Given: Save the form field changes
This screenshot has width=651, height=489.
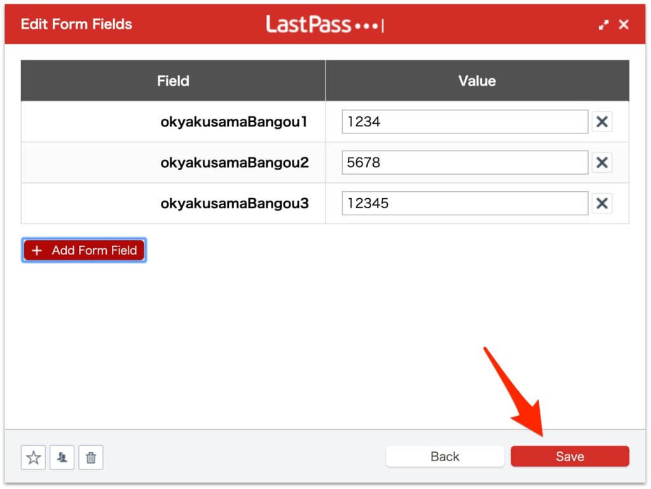Looking at the screenshot, I should (570, 456).
